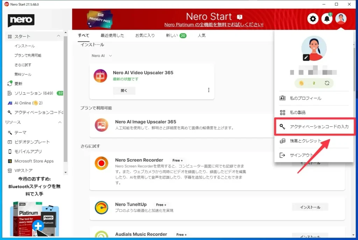Collapse the リソース section chevron
Image resolution: width=358 pixels, height=240 pixels.
(59, 122)
